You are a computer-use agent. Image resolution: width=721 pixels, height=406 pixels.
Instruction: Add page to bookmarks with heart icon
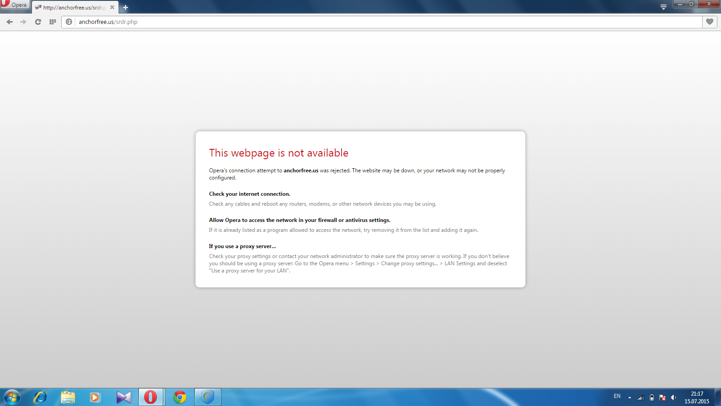tap(710, 22)
